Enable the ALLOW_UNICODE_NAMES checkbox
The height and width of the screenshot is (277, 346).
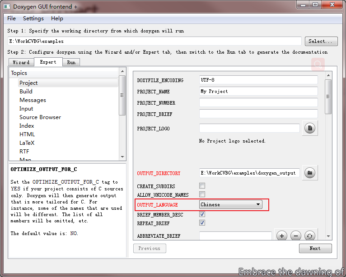pos(202,194)
